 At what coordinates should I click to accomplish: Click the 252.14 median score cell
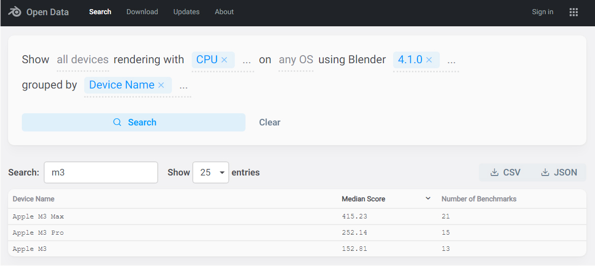(x=355, y=233)
